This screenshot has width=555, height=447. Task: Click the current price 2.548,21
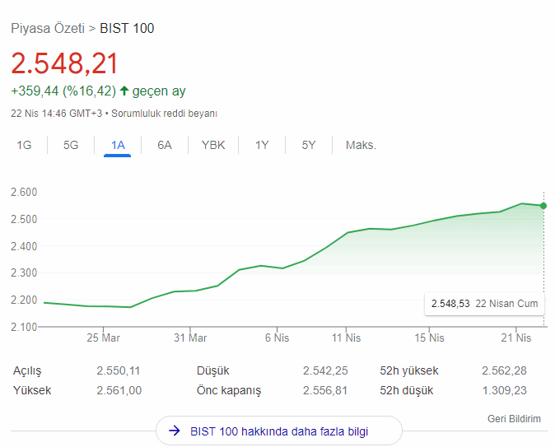pyautogui.click(x=64, y=63)
